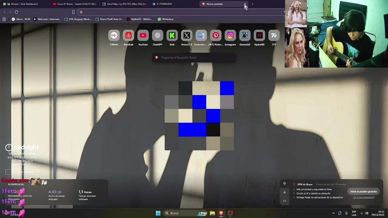The image size is (388, 218).
Task: Open Grand Theft Auto A bookmark
Action: click(109, 19)
